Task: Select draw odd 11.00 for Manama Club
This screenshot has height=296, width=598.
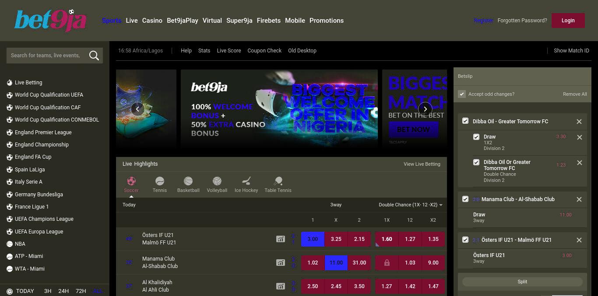Action: (x=336, y=263)
